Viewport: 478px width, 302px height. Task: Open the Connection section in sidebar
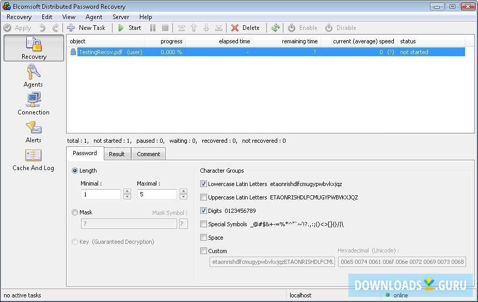coord(33,104)
